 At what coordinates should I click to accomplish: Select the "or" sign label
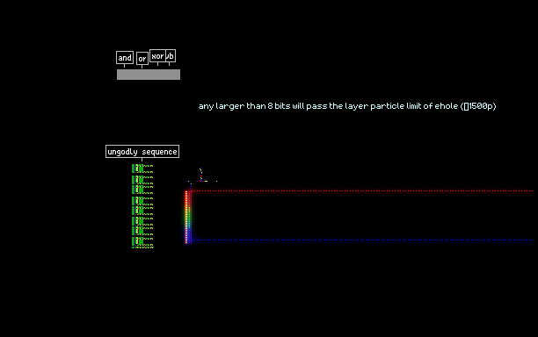142,59
